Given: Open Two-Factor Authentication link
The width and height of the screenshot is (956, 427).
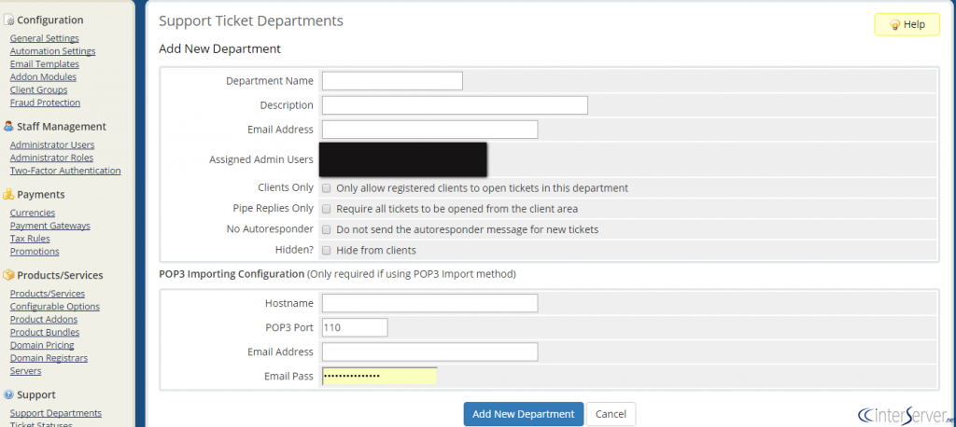Looking at the screenshot, I should pyautogui.click(x=65, y=171).
